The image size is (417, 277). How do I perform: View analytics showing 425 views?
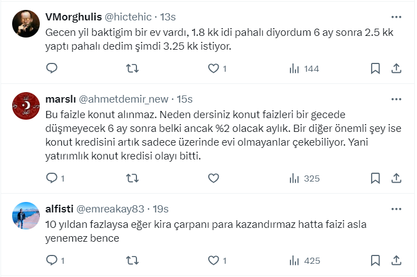(304, 260)
